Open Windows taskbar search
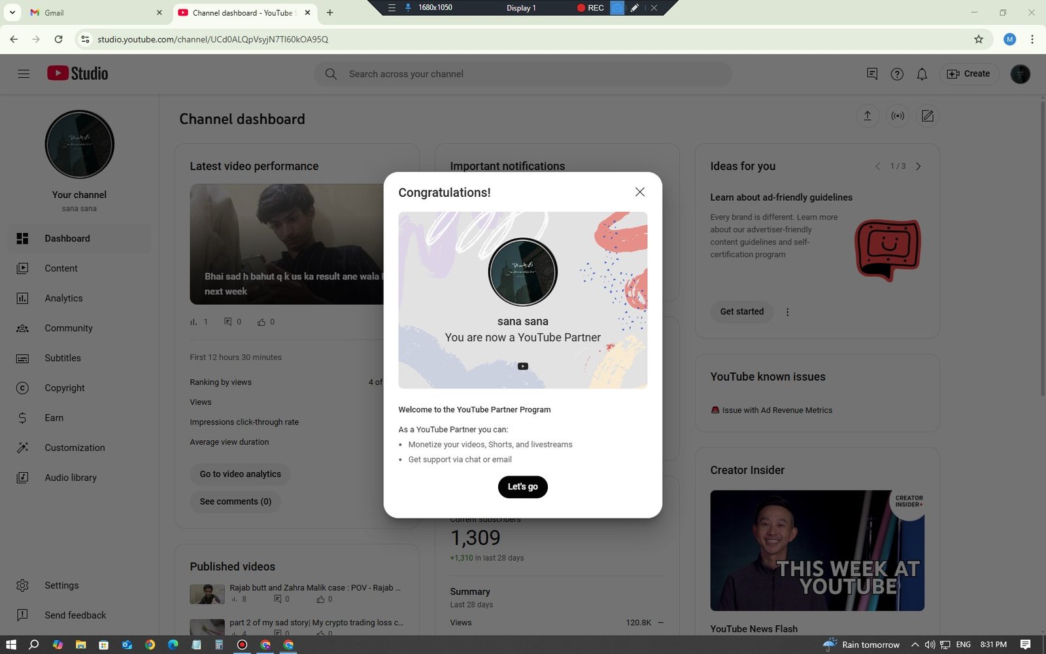The height and width of the screenshot is (654, 1046). (x=34, y=645)
